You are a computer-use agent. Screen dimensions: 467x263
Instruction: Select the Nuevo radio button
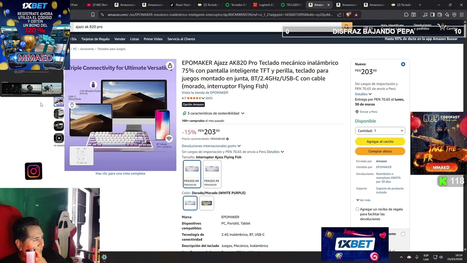pyautogui.click(x=403, y=64)
